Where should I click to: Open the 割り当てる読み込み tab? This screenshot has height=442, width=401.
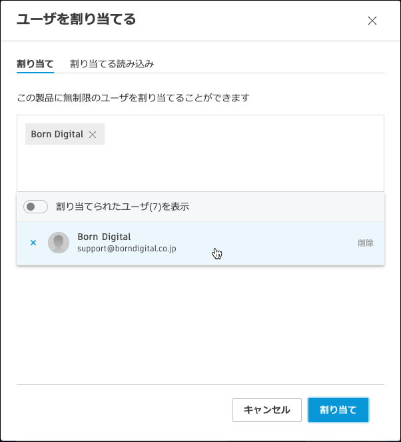112,64
